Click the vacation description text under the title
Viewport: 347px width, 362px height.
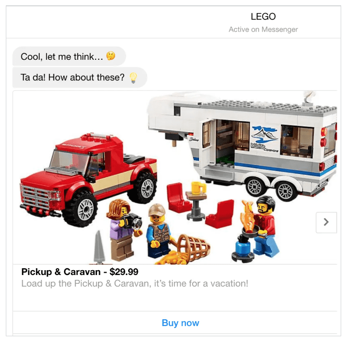click(134, 283)
